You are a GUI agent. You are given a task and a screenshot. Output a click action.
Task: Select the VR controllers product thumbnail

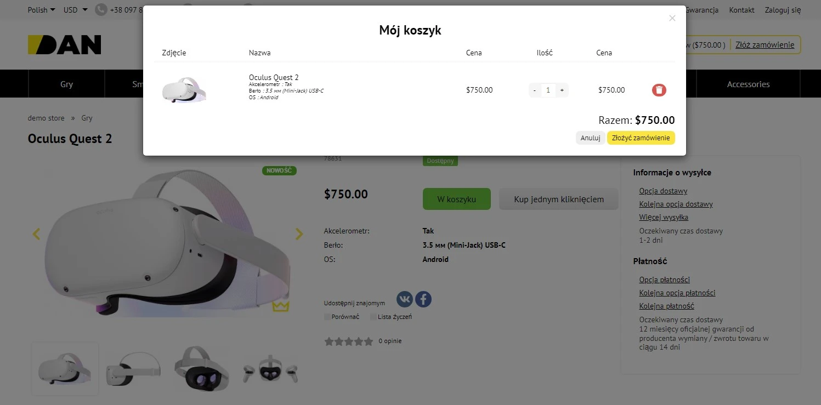click(270, 369)
